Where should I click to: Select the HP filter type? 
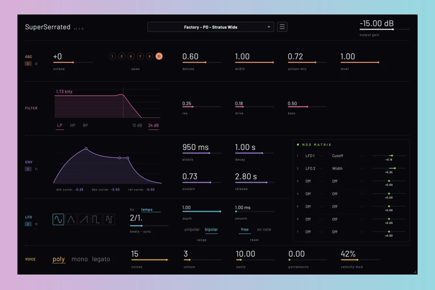72,126
